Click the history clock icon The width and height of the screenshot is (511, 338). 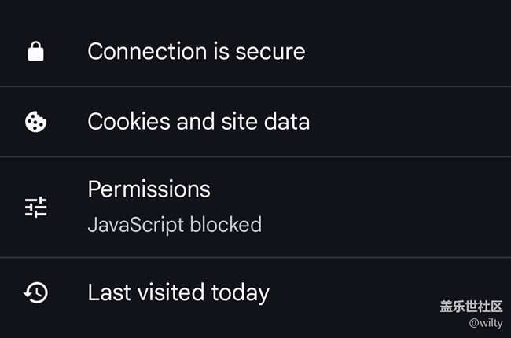coord(36,292)
